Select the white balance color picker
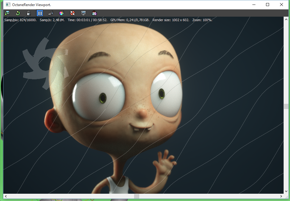 61,13
